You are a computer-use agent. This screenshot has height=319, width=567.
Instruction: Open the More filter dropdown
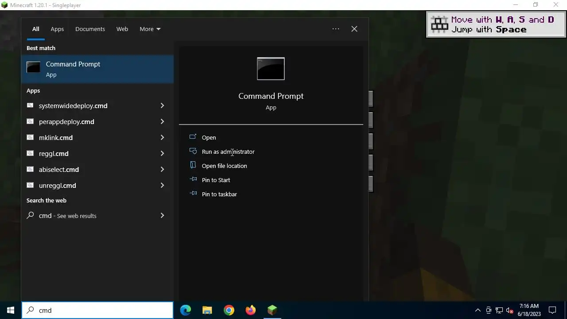(x=150, y=29)
